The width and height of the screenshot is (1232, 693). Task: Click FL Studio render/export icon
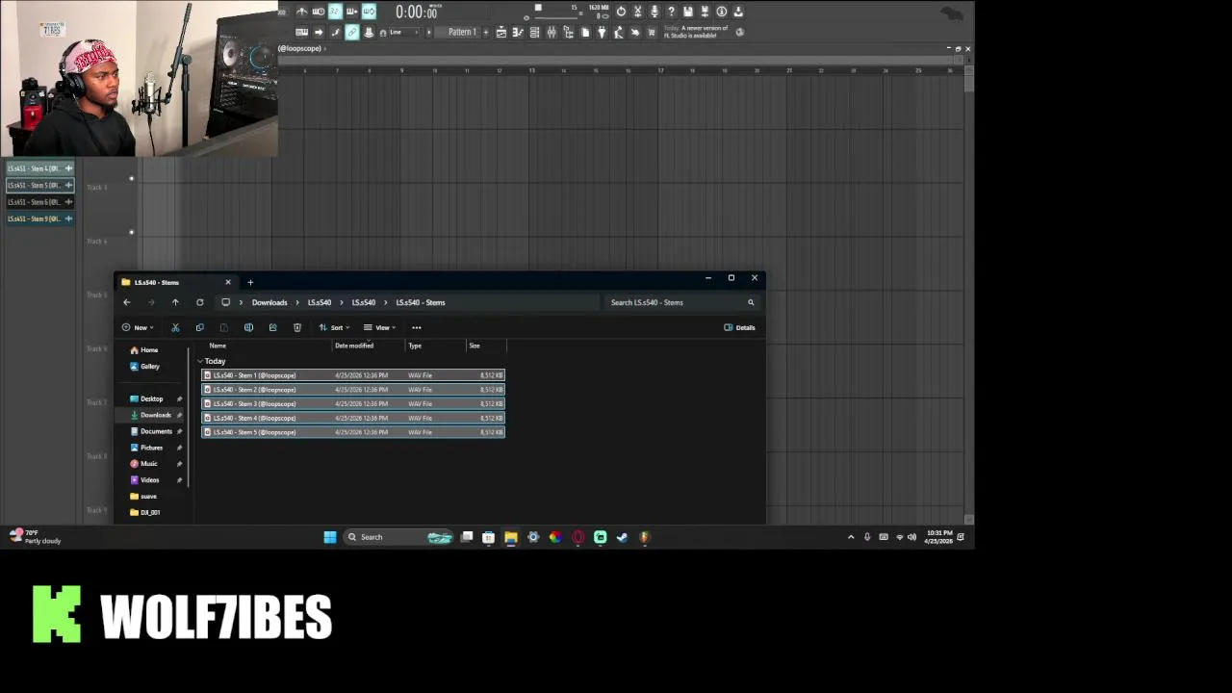[705, 12]
